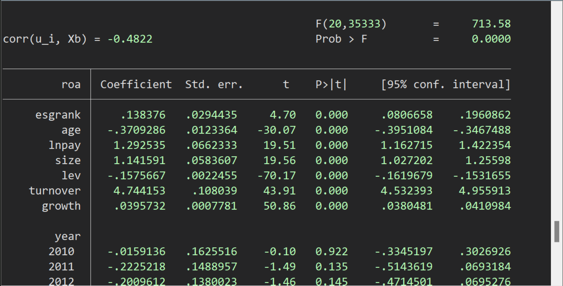The image size is (563, 286).
Task: Click the size standard error .0583607
Action: click(211, 160)
